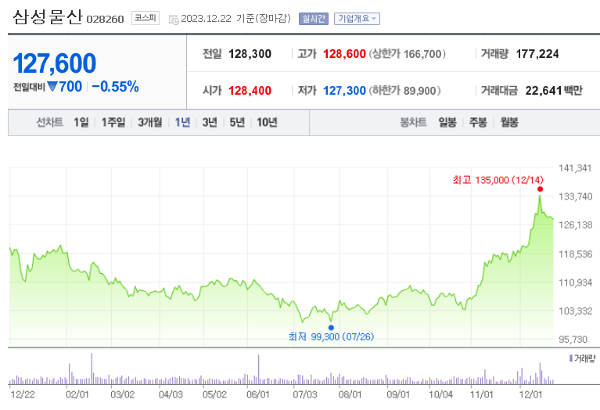Click the -0.55% change value

(x=115, y=87)
